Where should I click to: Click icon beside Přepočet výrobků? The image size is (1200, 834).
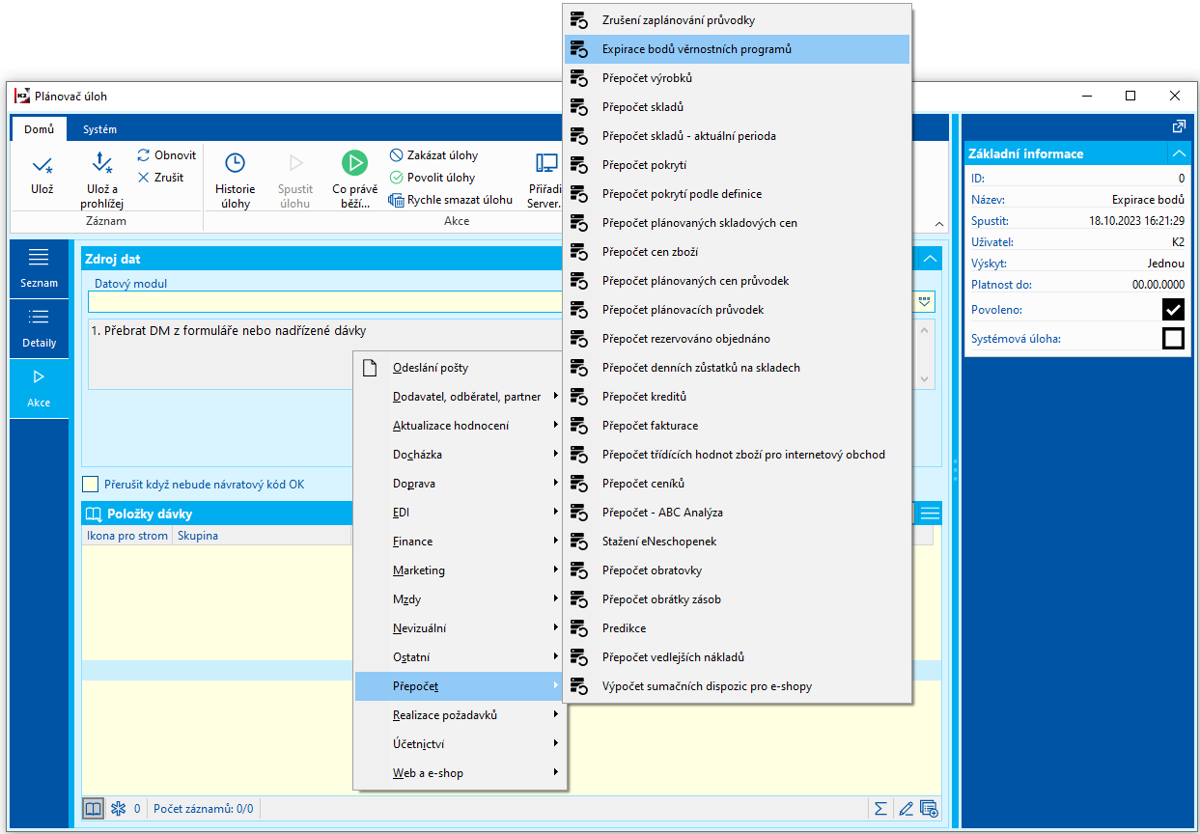pyautogui.click(x=579, y=78)
